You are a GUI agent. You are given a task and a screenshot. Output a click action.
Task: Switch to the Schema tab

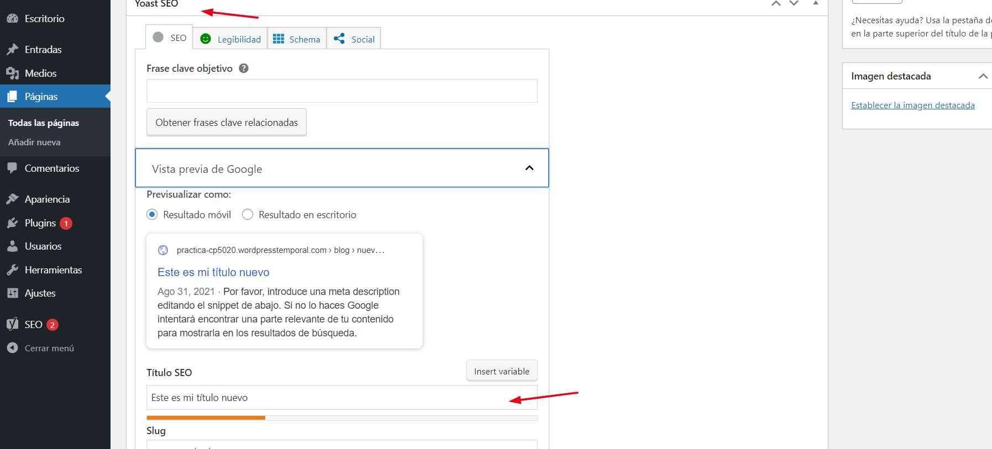coord(297,39)
